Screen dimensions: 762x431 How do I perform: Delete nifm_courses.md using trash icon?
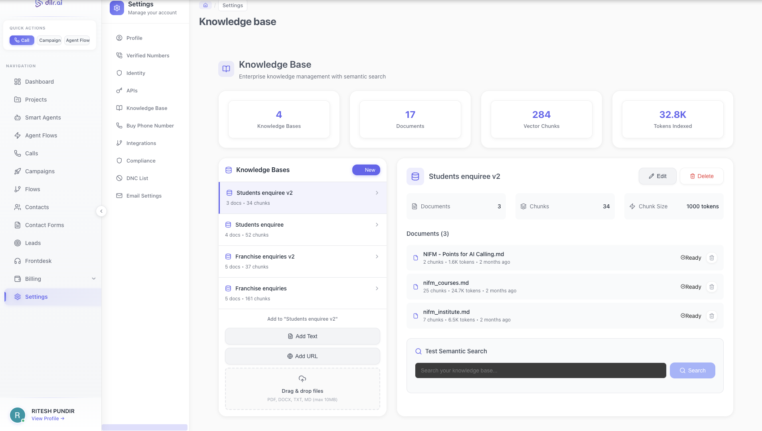(712, 287)
